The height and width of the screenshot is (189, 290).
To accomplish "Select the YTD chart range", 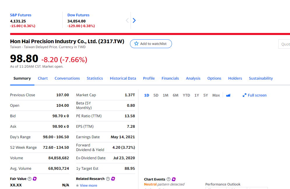I will pyautogui.click(x=186, y=95).
